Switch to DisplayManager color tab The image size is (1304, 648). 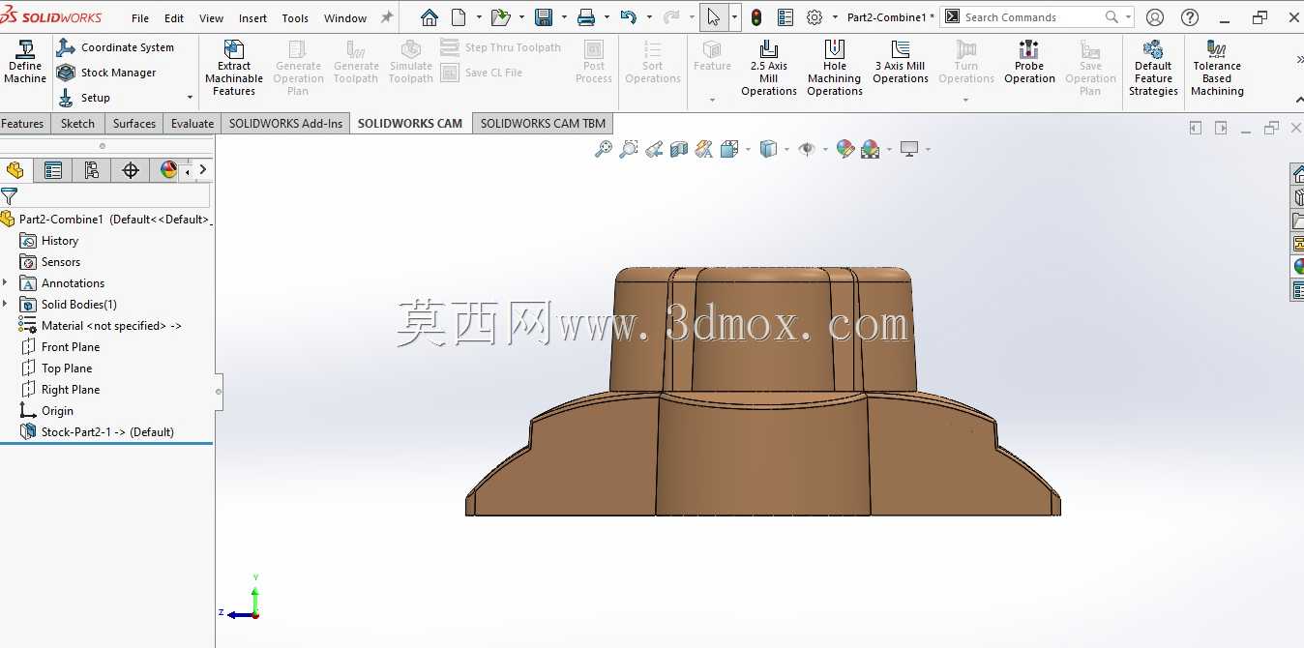pos(168,170)
